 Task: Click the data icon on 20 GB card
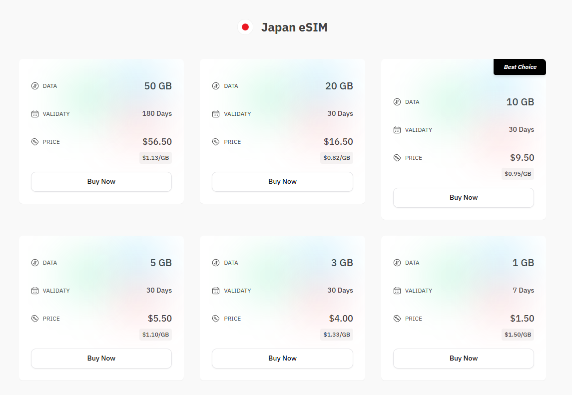click(x=216, y=86)
